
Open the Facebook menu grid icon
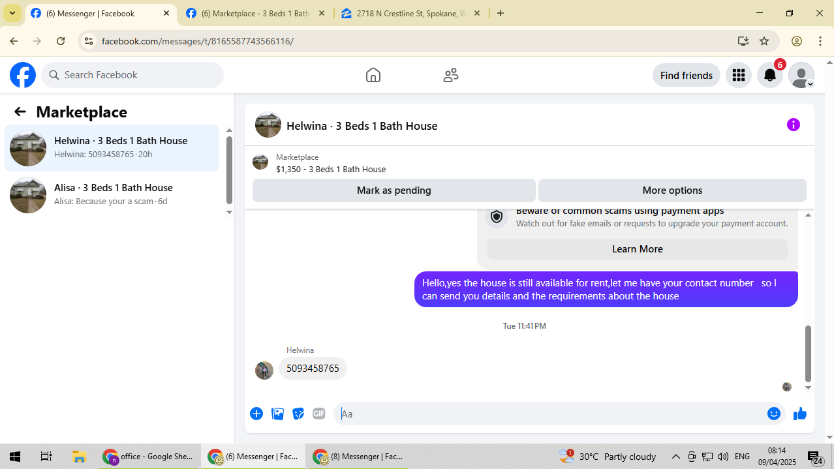[739, 75]
